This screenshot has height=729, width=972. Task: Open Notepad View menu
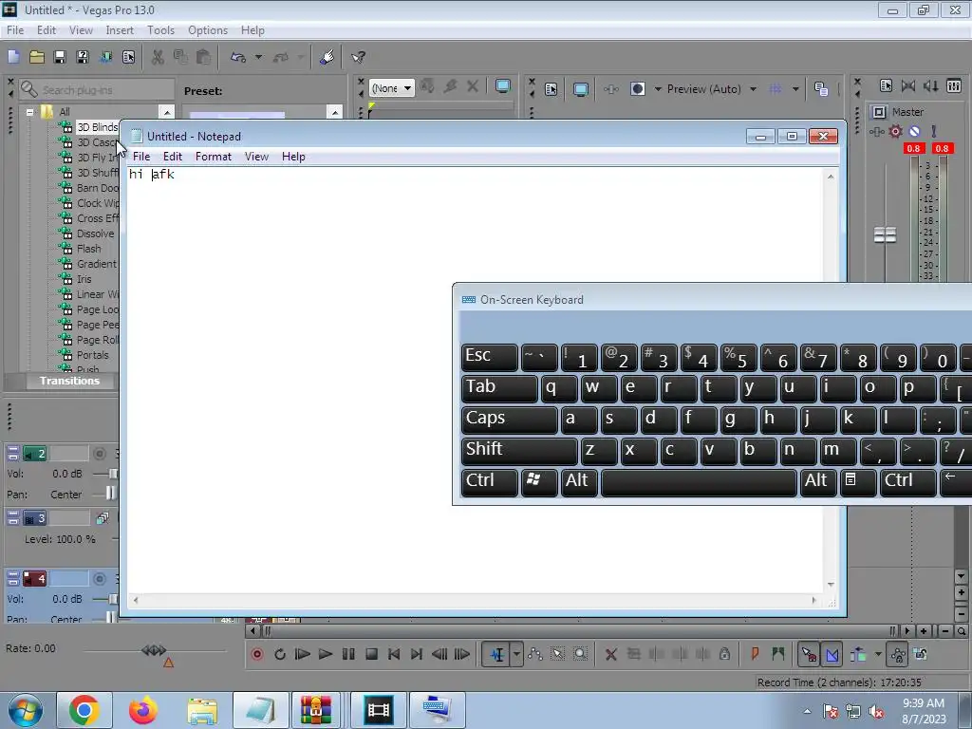(x=256, y=157)
